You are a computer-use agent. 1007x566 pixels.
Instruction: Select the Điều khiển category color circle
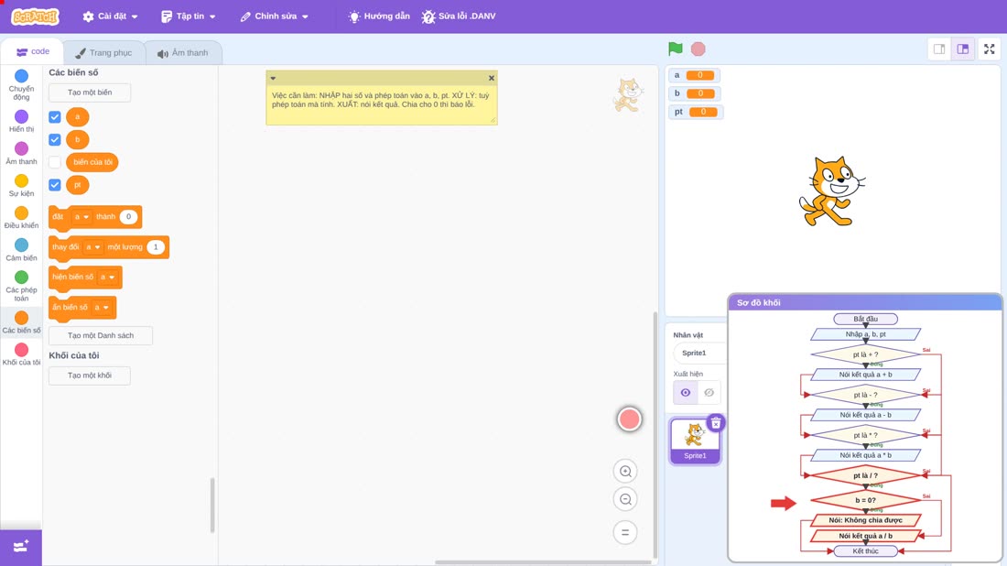click(x=21, y=212)
